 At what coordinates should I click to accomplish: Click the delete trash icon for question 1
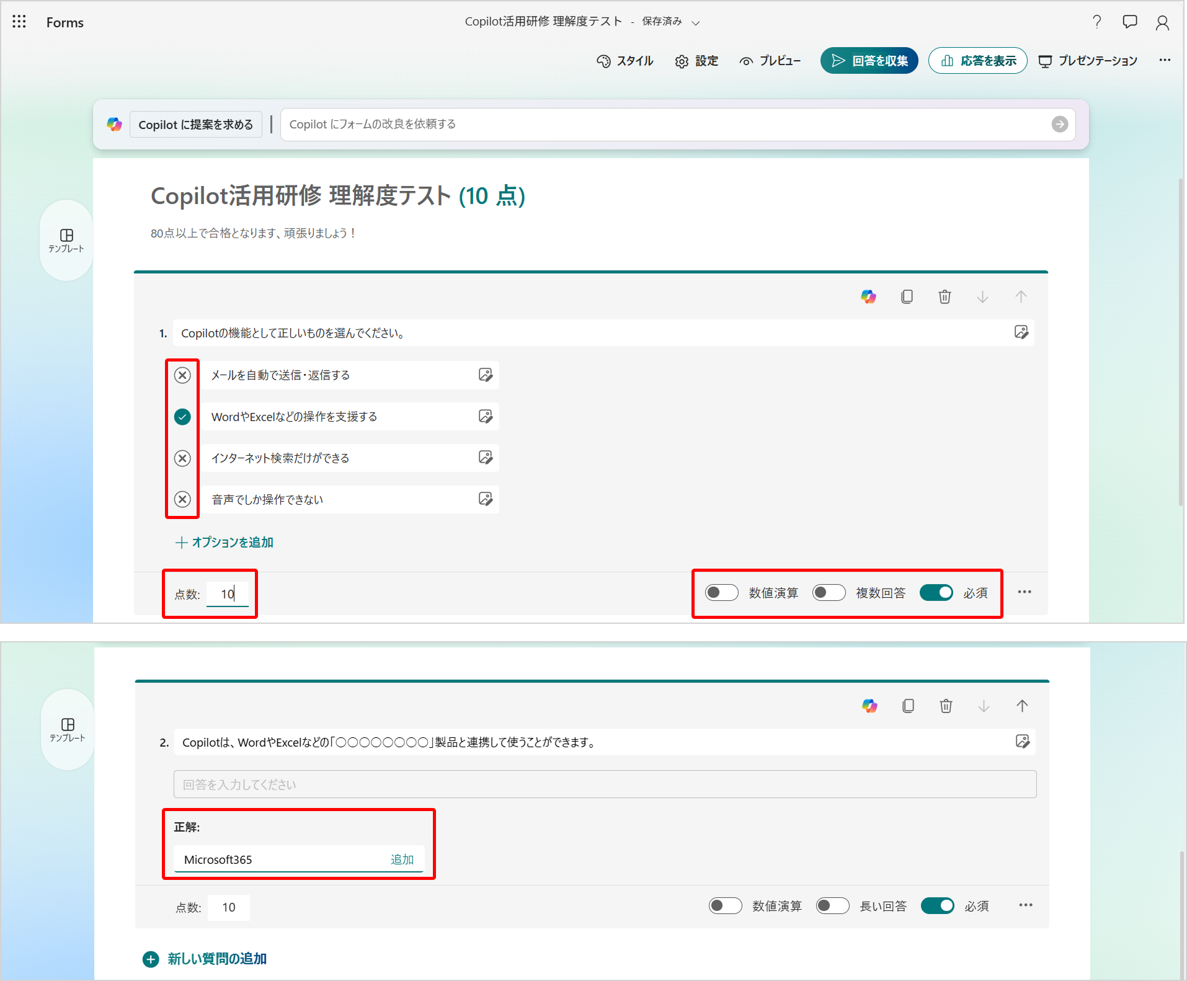click(944, 297)
